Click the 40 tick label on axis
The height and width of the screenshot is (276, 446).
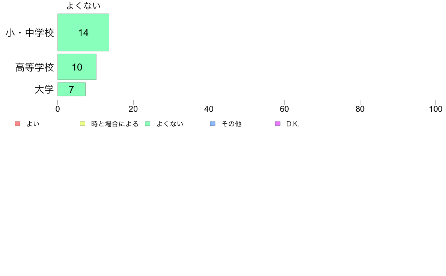209,109
